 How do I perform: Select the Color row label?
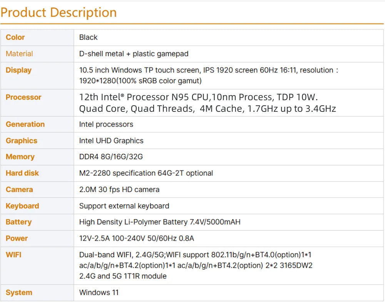[x=15, y=37]
